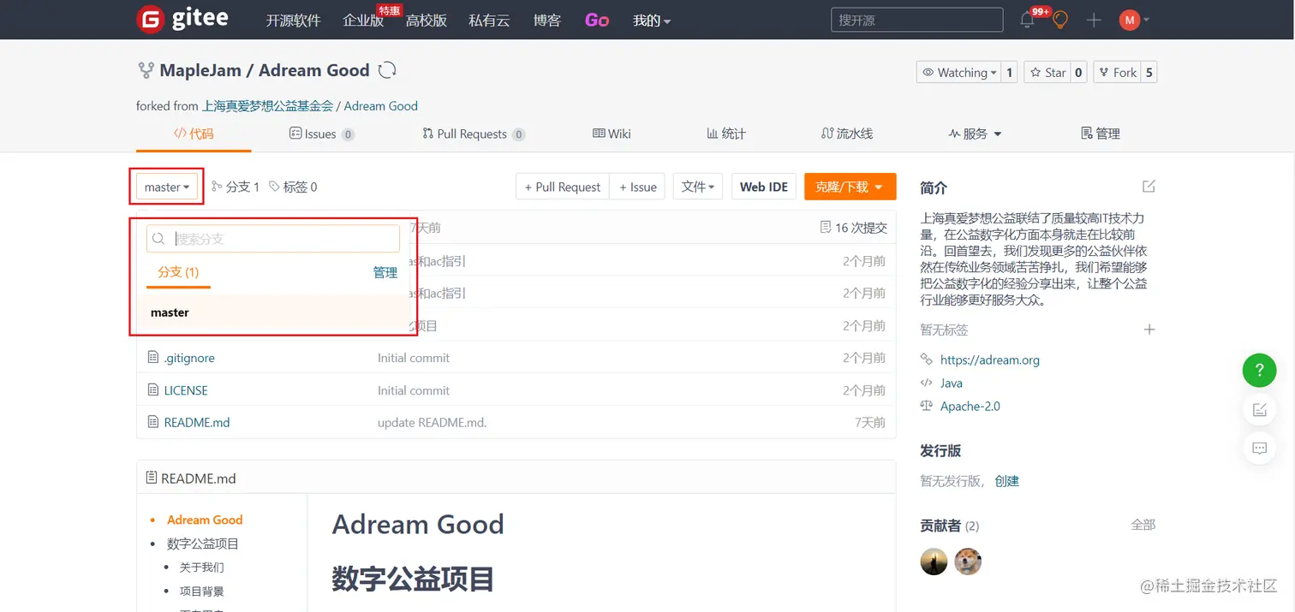Click the sync fork refresh icon
The height and width of the screenshot is (612, 1295).
coord(387,70)
